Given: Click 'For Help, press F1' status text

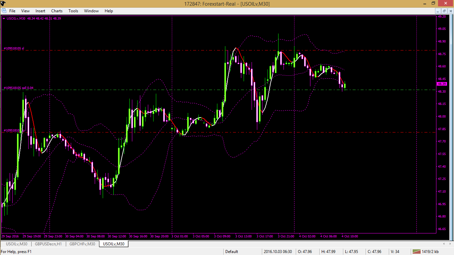Looking at the screenshot, I should (x=16, y=252).
